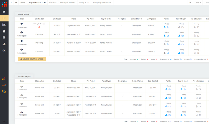This screenshot has height=124, width=209.
Task: Open payroll report details for active row created 2-3-2017
Action: [183, 36]
